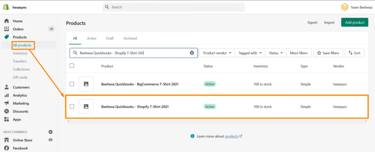Click the Products tag icon
Screen dimensions: 375x152
[x=7, y=37]
